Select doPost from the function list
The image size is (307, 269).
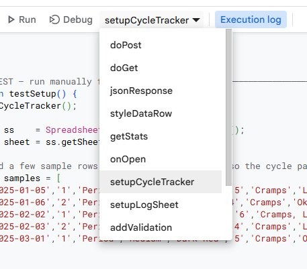point(161,45)
